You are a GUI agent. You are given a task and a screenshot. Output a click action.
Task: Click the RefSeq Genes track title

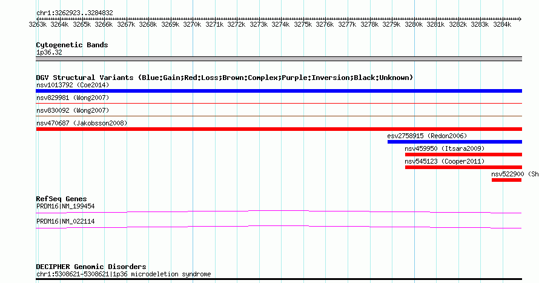pos(62,199)
